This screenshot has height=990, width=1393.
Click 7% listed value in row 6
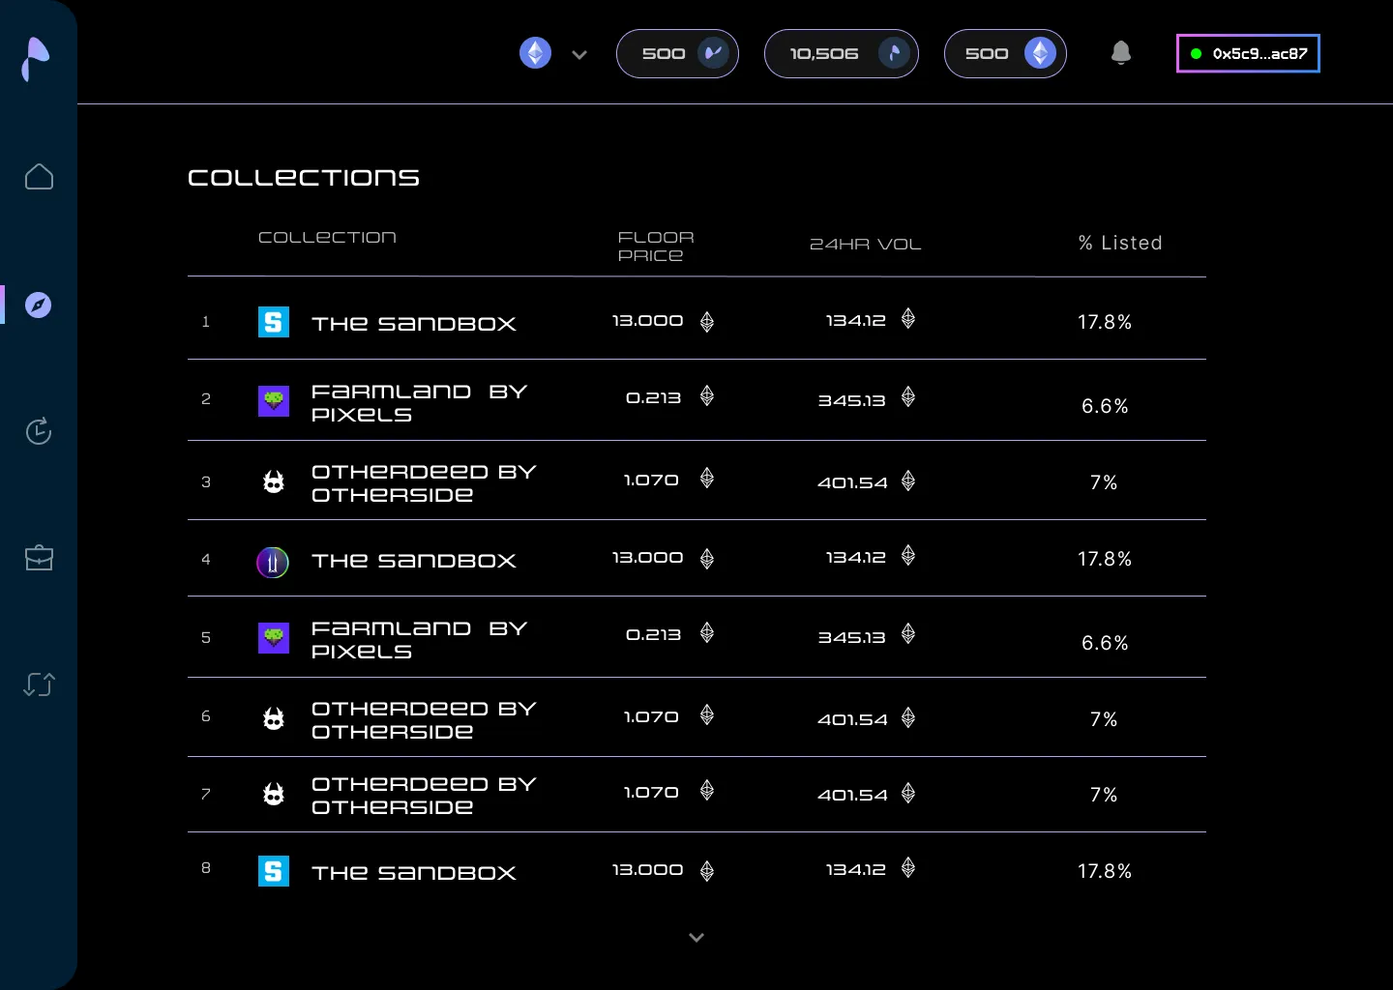[x=1104, y=719]
